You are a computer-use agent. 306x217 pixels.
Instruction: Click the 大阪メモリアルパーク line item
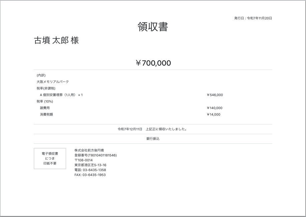pos(52,81)
